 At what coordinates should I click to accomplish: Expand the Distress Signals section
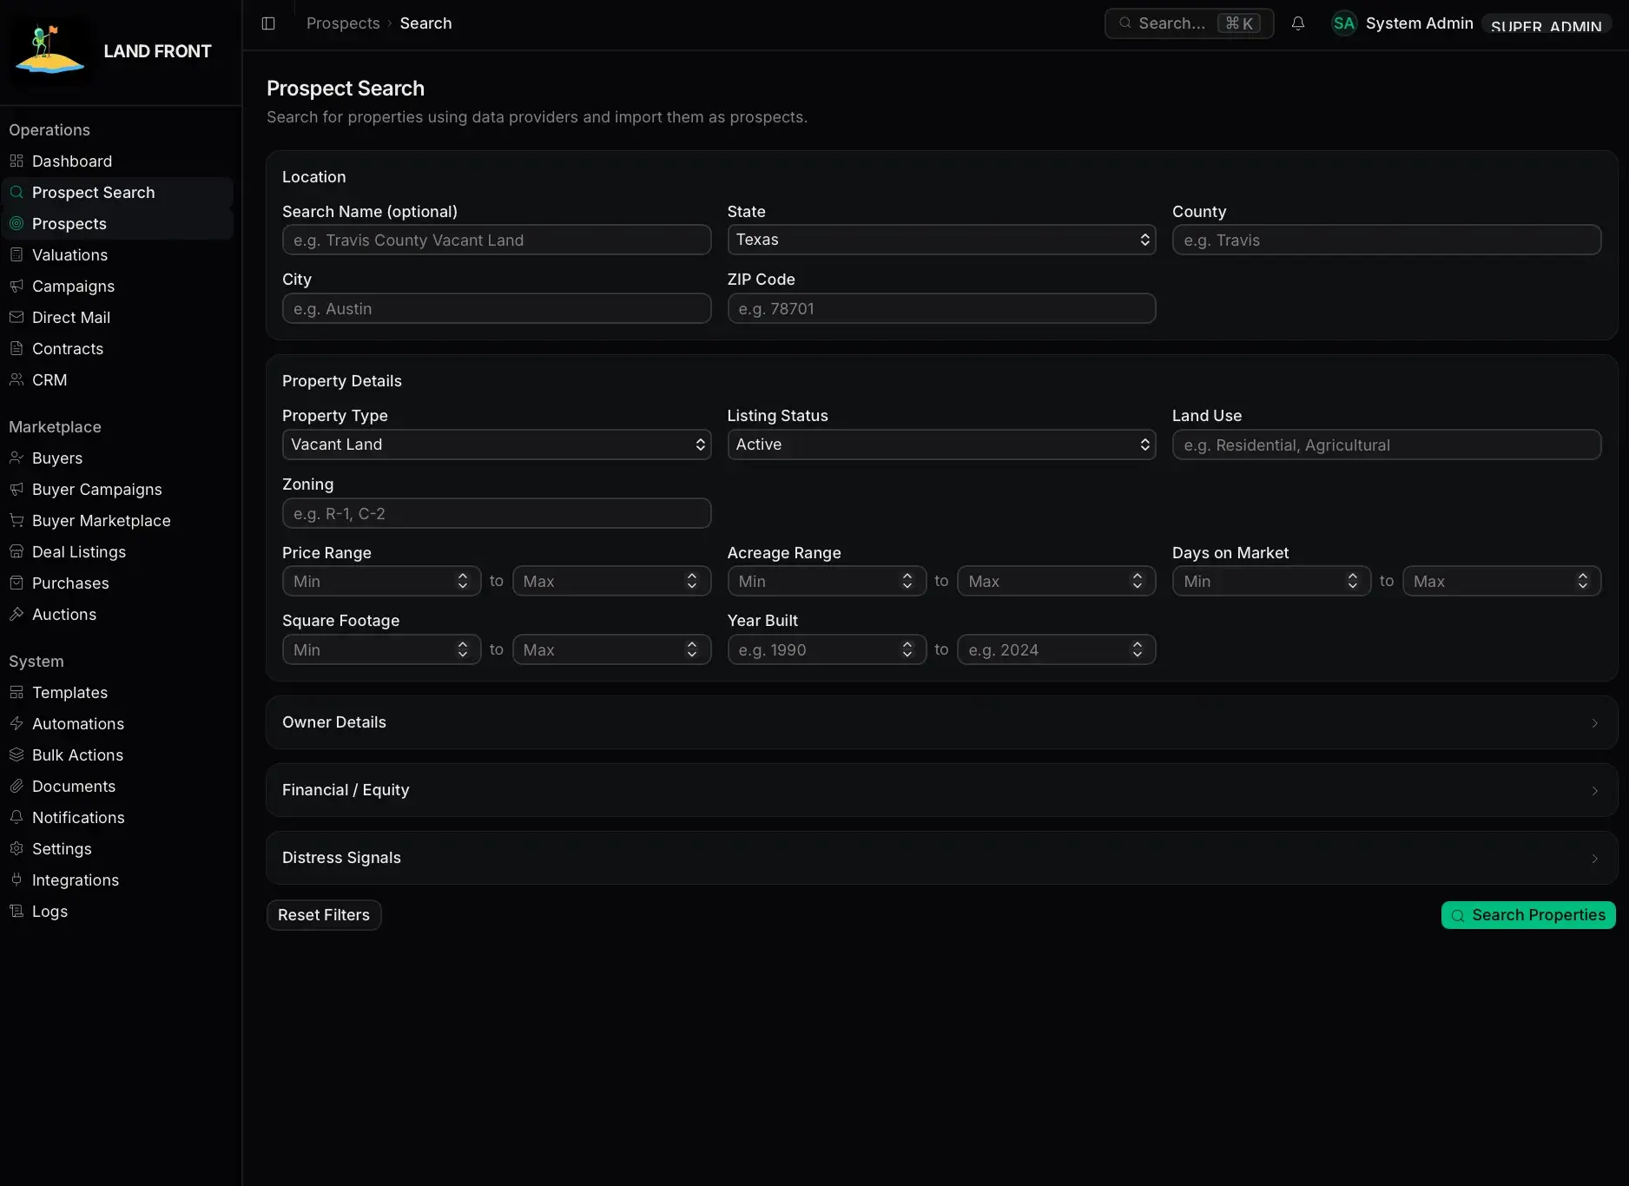(941, 858)
